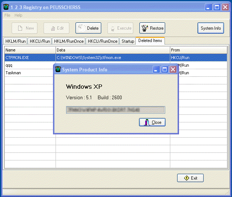
Task: Click the Restore button's magic hat icon
Action: [145, 28]
